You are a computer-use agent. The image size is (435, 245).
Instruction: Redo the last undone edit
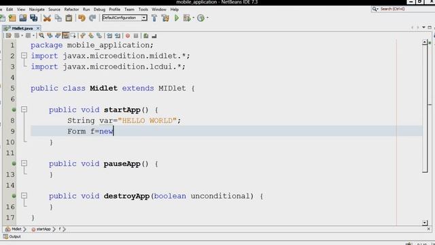tap(92, 18)
